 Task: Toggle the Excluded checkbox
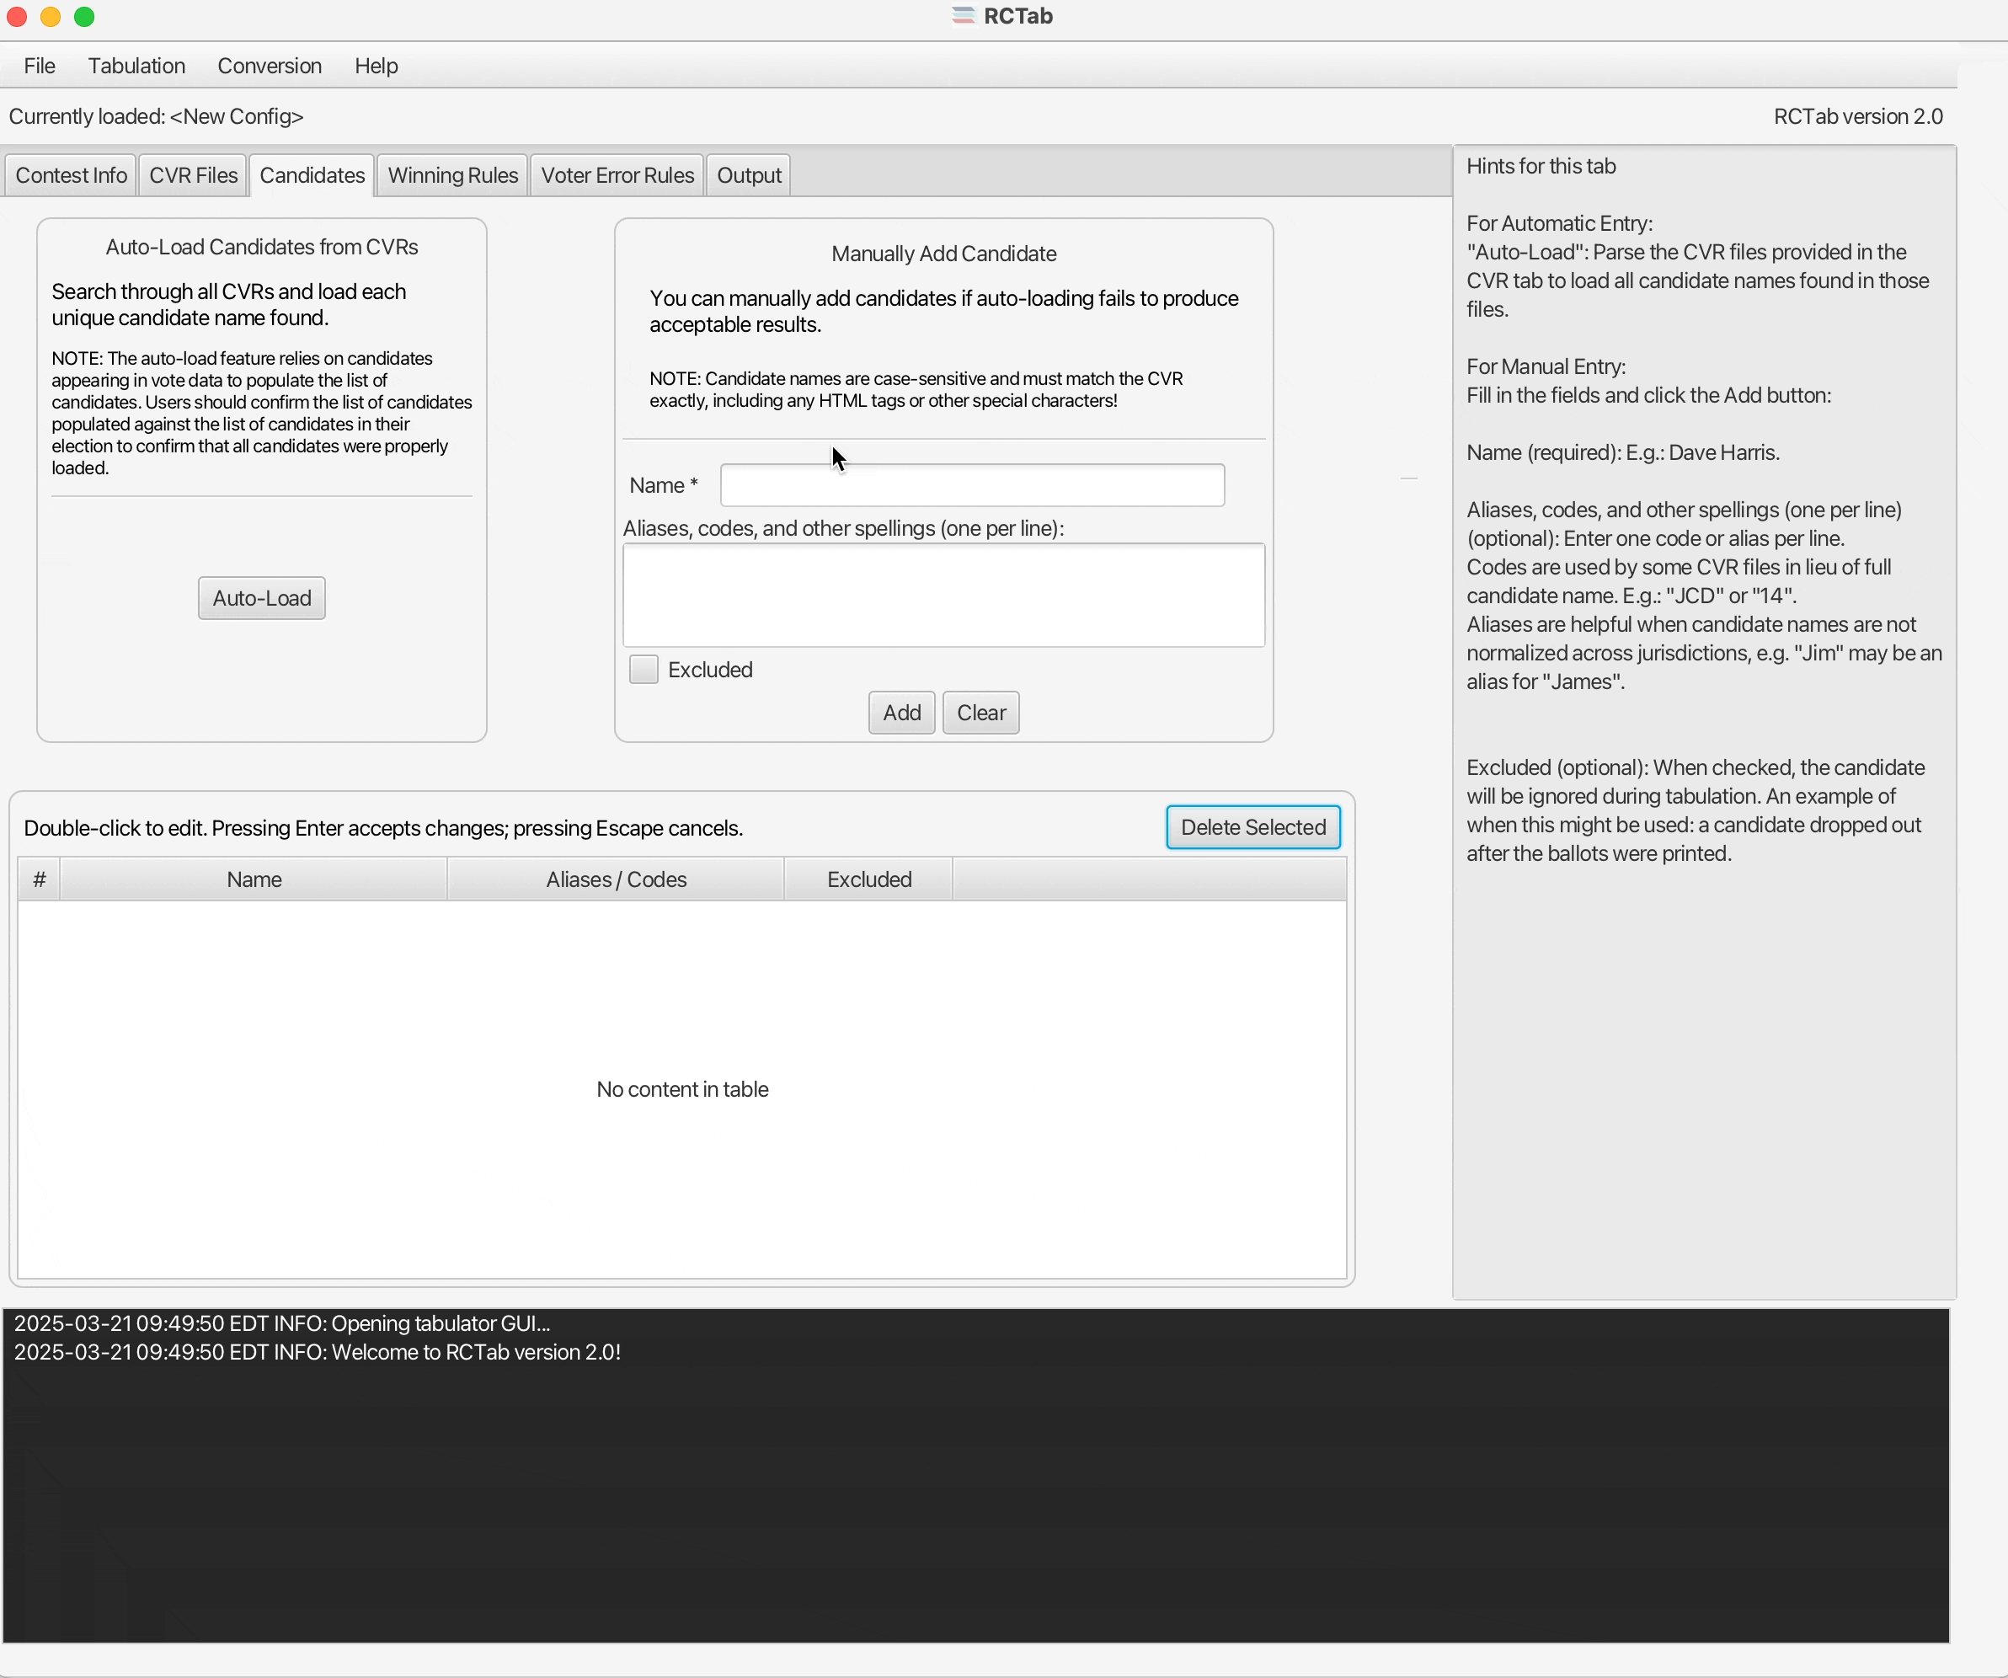(x=644, y=671)
